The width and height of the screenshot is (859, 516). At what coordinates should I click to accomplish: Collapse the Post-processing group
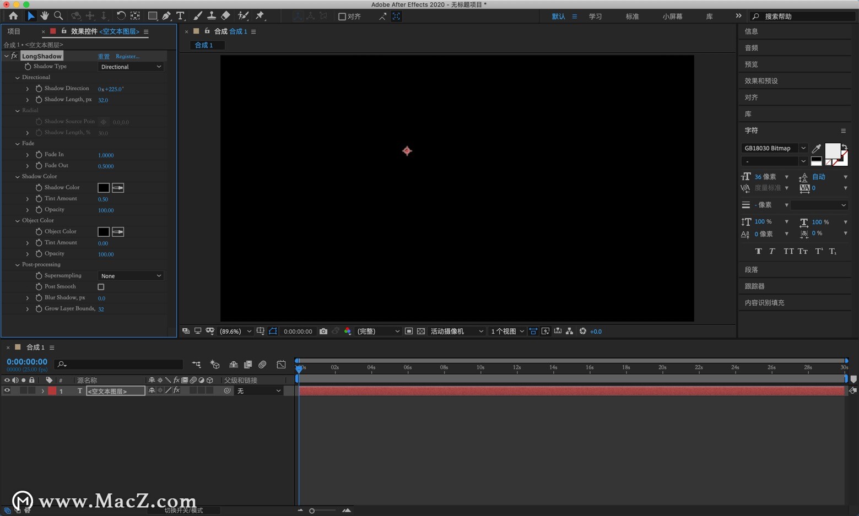pos(18,265)
